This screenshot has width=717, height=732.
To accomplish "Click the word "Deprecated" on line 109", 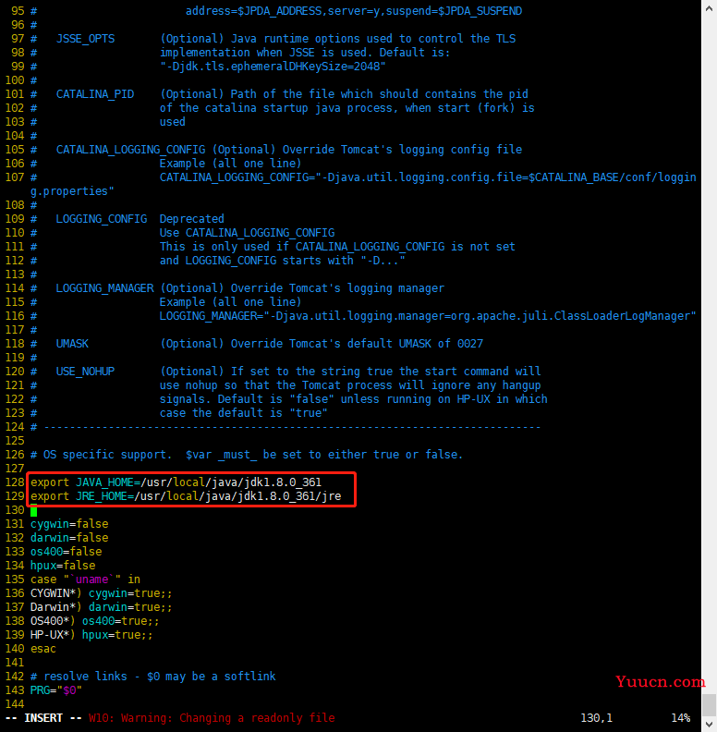I will point(192,219).
